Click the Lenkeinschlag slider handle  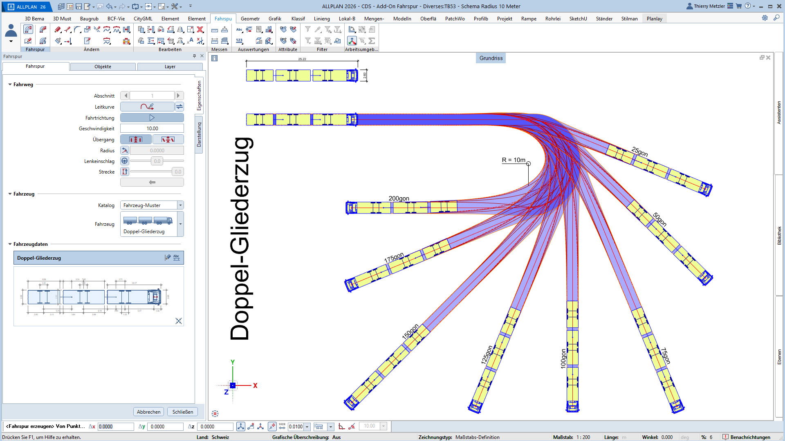click(x=157, y=161)
